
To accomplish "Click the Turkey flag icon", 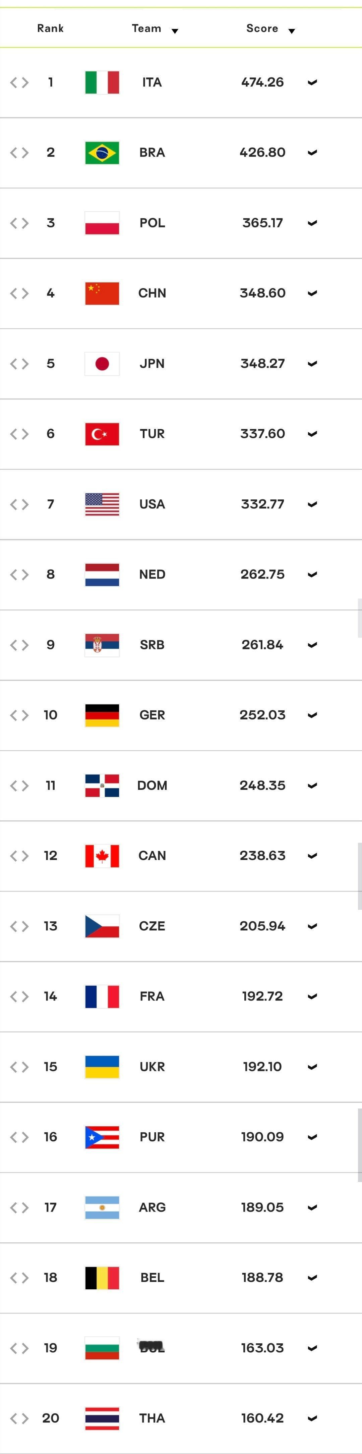I will pyautogui.click(x=102, y=434).
